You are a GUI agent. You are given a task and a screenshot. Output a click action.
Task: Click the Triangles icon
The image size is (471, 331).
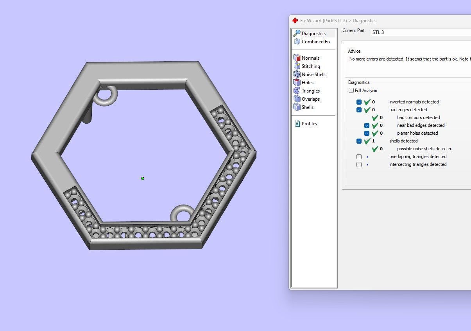tap(297, 91)
